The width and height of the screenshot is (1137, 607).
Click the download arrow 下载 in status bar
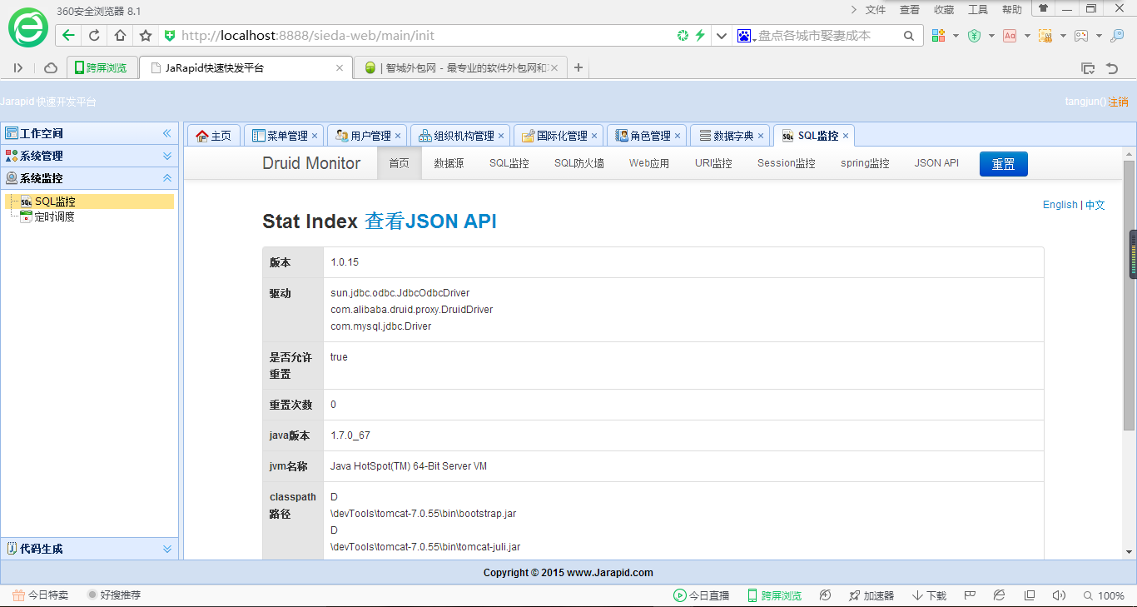[929, 595]
